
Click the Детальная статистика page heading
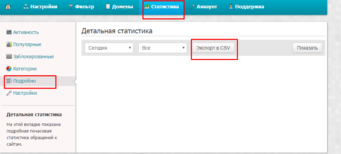(117, 31)
